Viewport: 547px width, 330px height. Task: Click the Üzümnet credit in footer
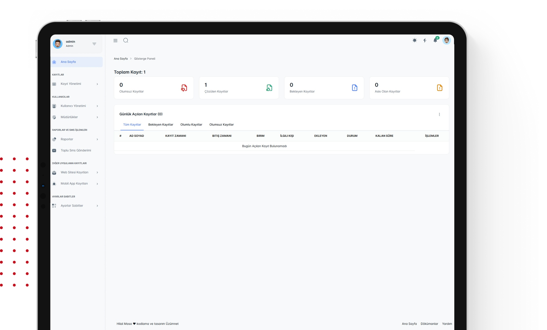(x=172, y=324)
